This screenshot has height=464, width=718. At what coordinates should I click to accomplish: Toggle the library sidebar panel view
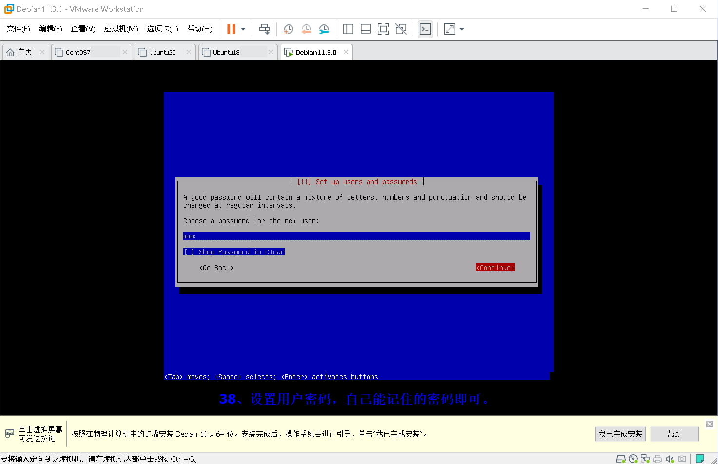click(348, 29)
